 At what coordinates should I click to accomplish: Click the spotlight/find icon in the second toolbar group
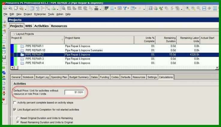point(64,8)
